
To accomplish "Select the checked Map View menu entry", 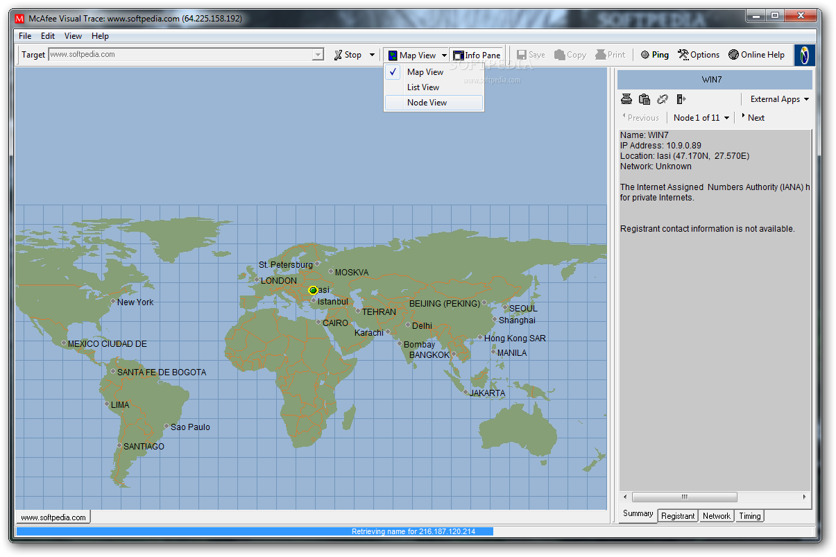I will (434, 72).
